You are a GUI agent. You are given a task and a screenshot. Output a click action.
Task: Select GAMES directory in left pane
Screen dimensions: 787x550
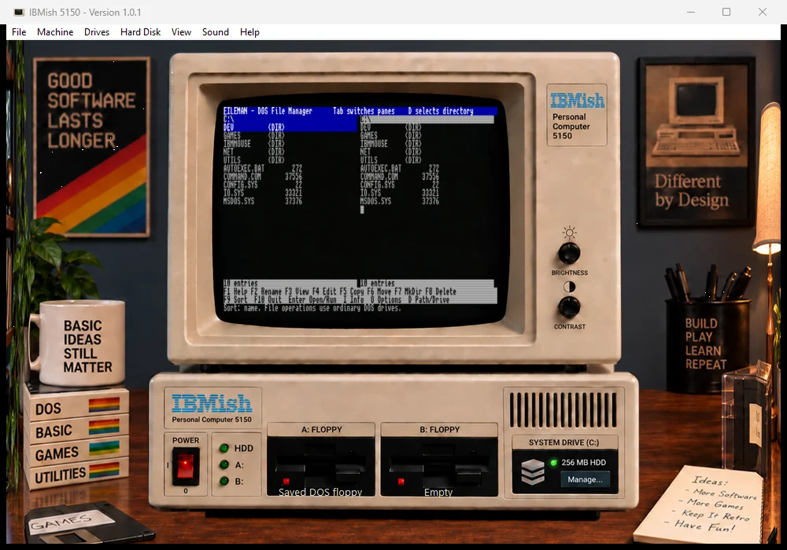coord(290,135)
